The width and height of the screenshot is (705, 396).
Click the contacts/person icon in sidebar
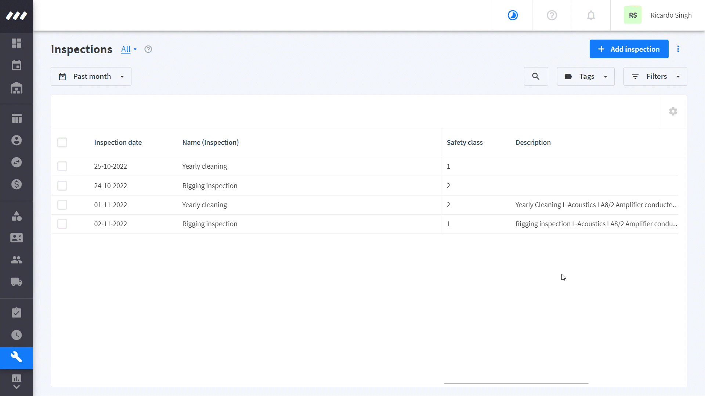coord(17,237)
